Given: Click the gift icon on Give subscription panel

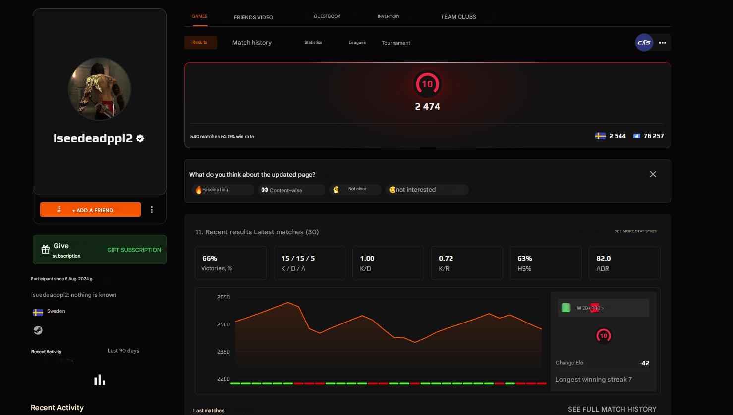Looking at the screenshot, I should [45, 249].
